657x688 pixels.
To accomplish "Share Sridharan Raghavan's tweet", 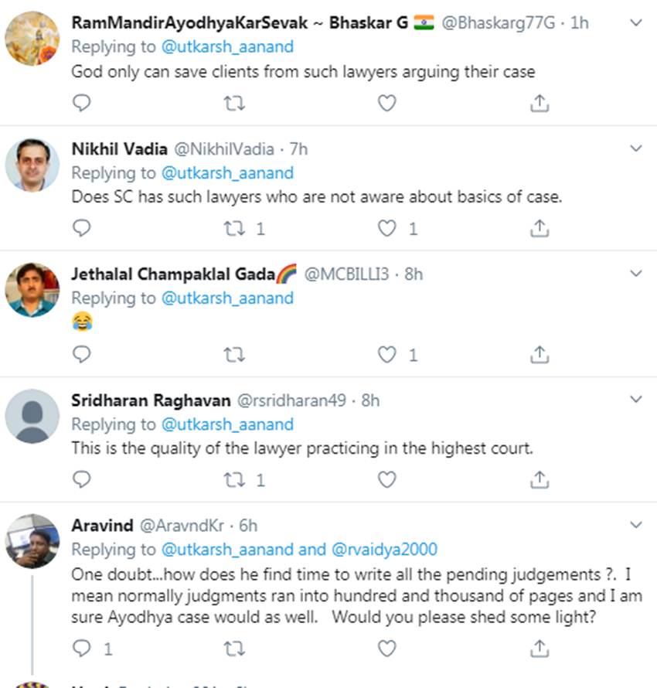I will [540, 480].
